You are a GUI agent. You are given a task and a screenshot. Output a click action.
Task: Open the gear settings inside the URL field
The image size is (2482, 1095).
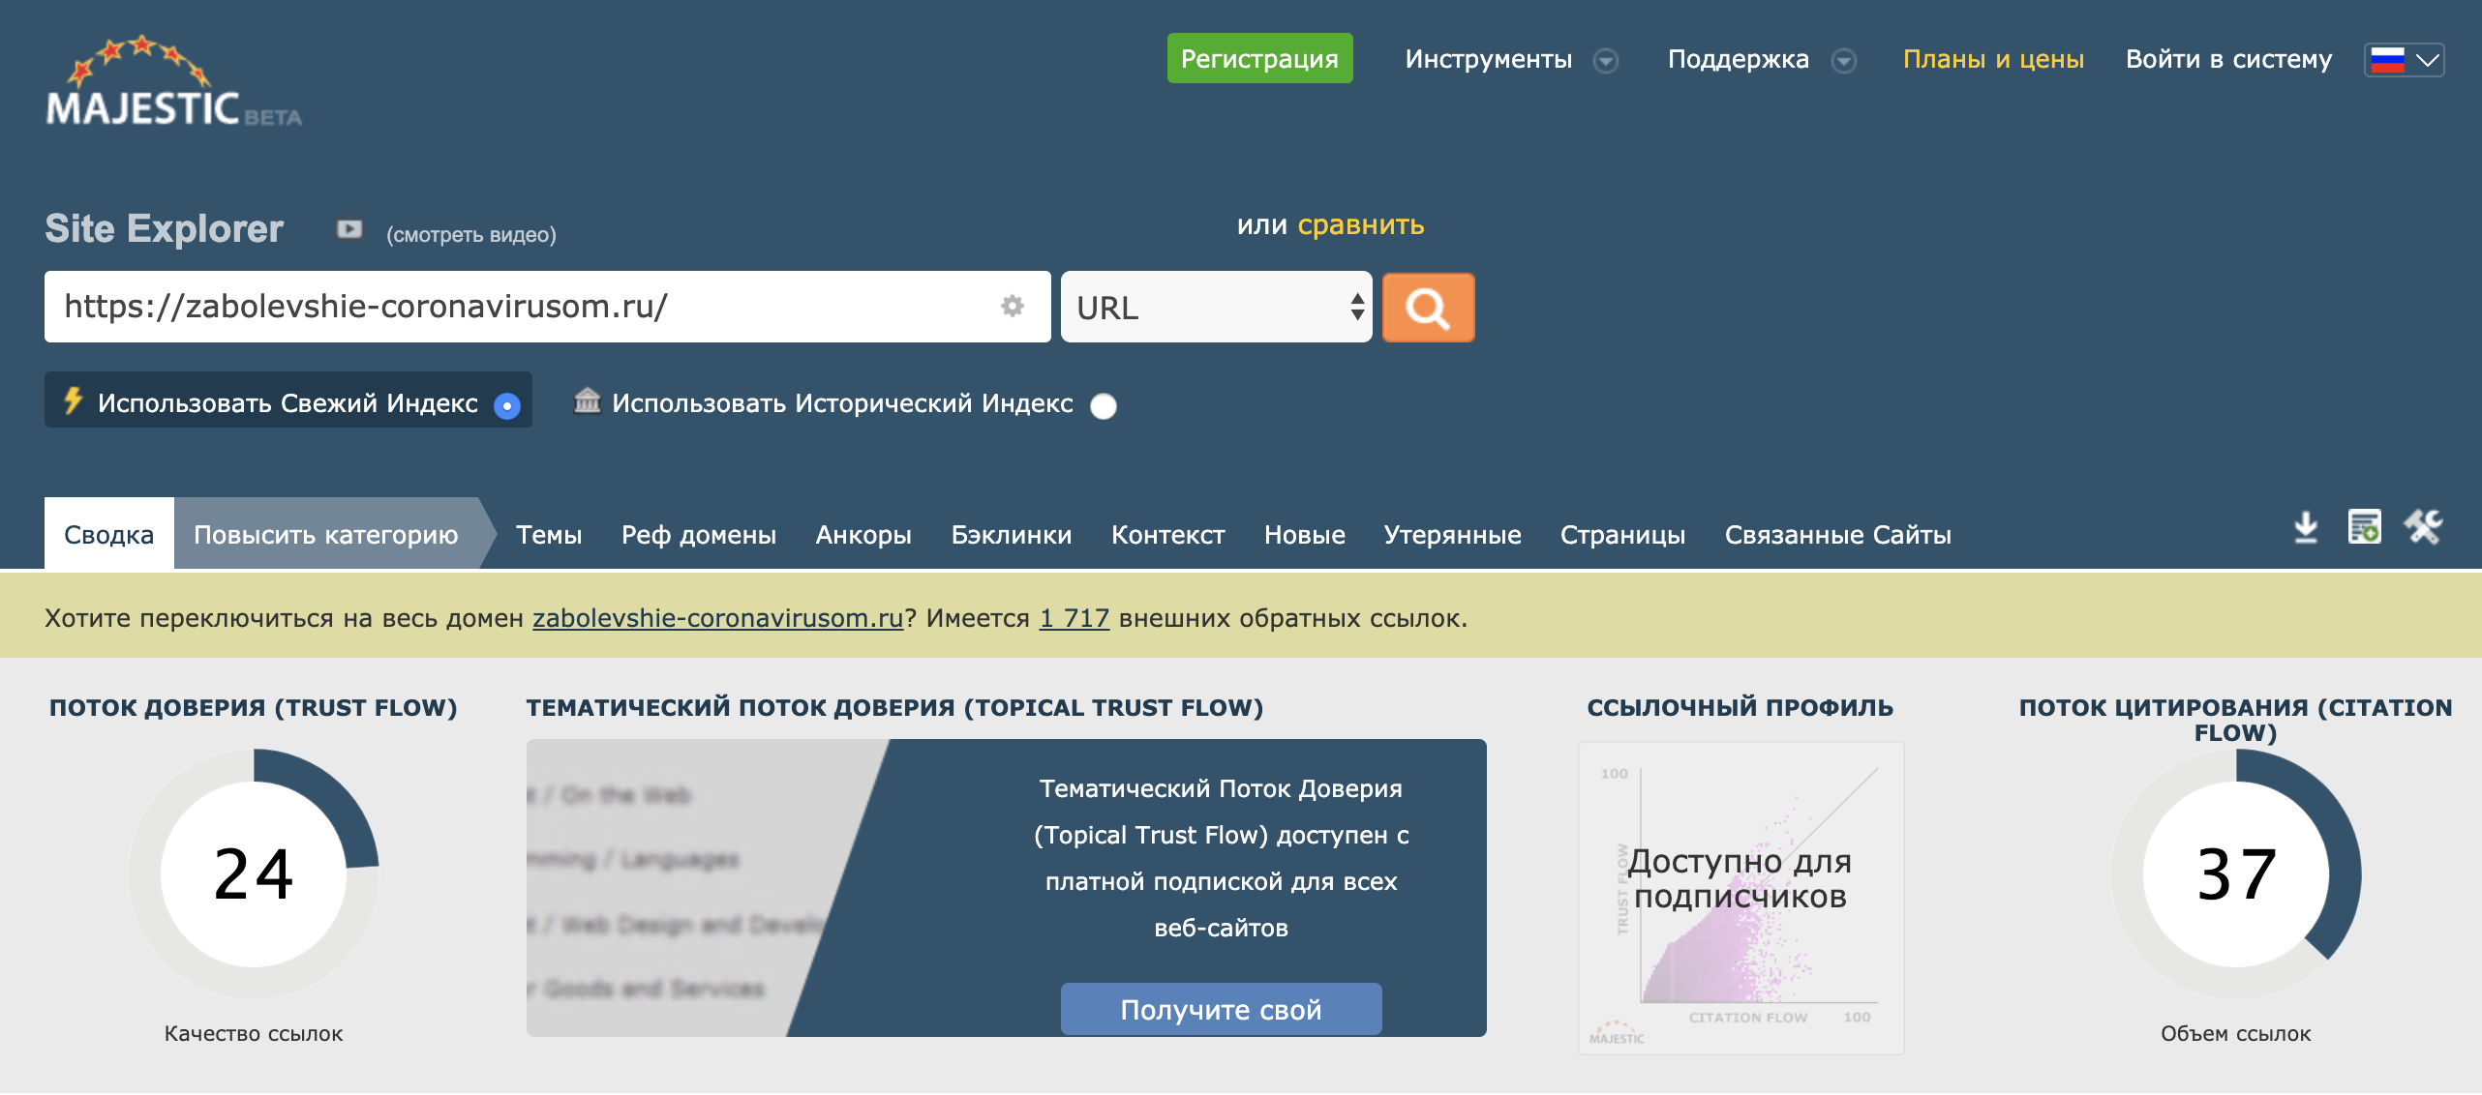(1012, 307)
